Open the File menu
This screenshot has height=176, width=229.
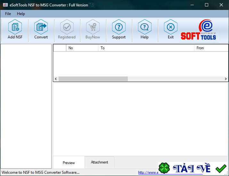(x=8, y=14)
